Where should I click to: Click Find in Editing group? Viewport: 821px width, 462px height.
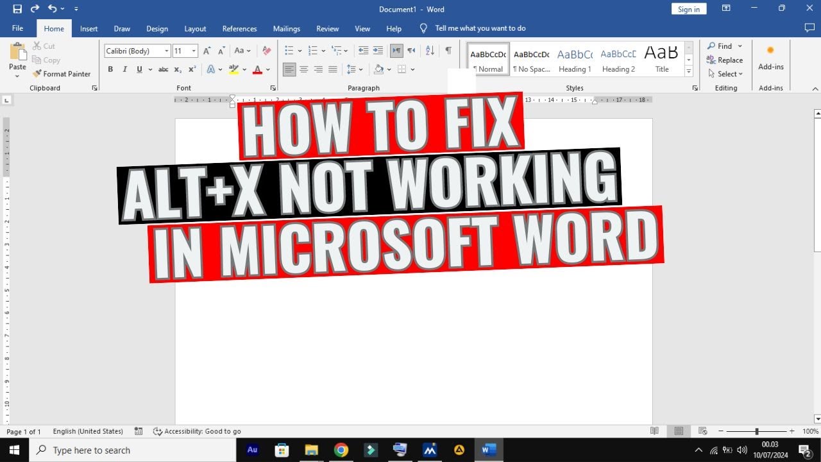coord(720,46)
